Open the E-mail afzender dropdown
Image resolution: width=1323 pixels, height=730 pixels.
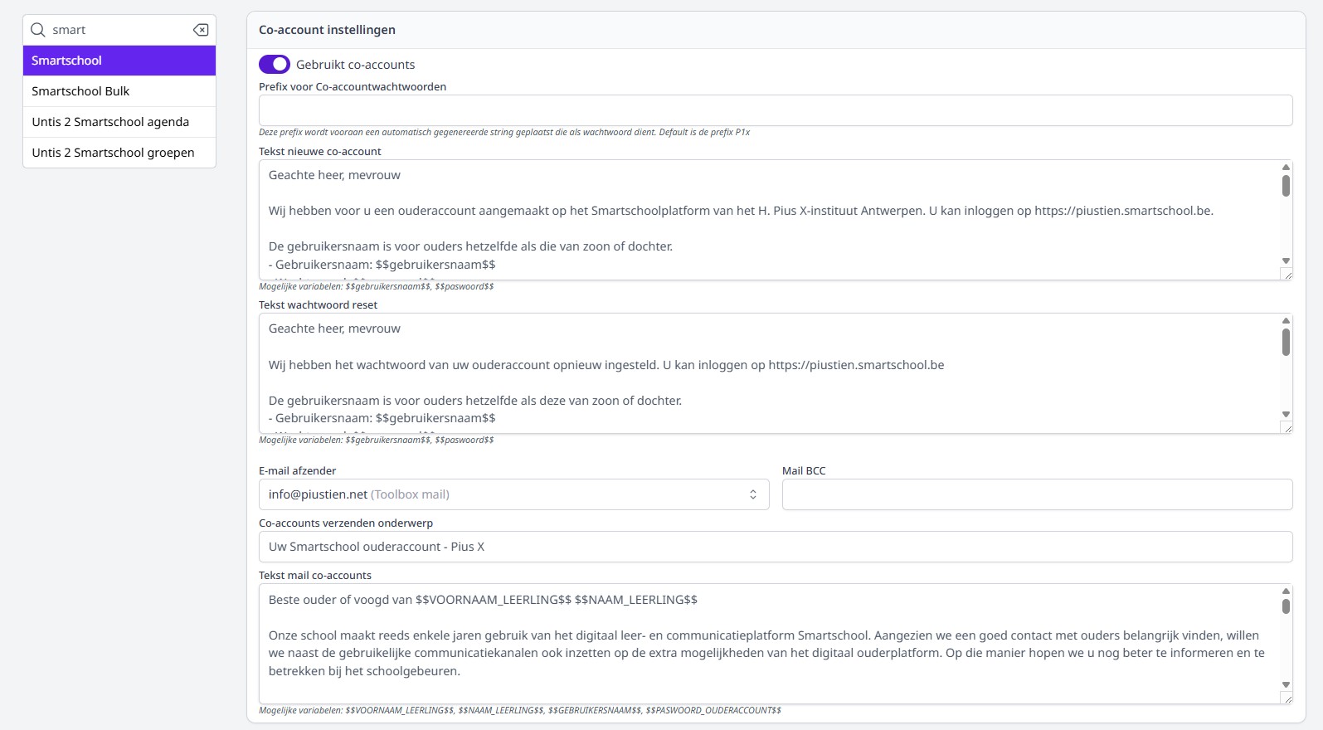(513, 494)
